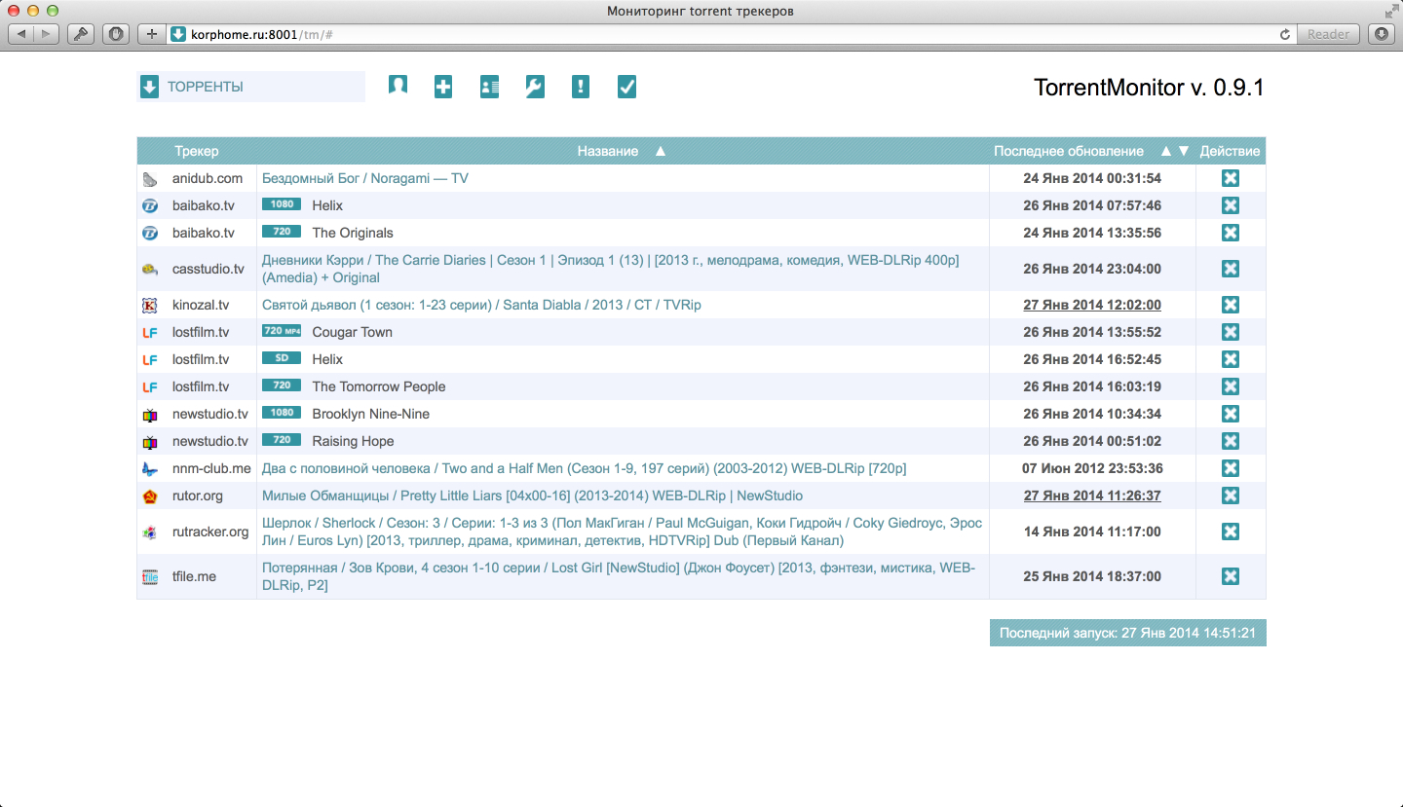Screen dimensions: 1403x807
Task: Delete the Lost Girl entry
Action: pyautogui.click(x=1231, y=576)
